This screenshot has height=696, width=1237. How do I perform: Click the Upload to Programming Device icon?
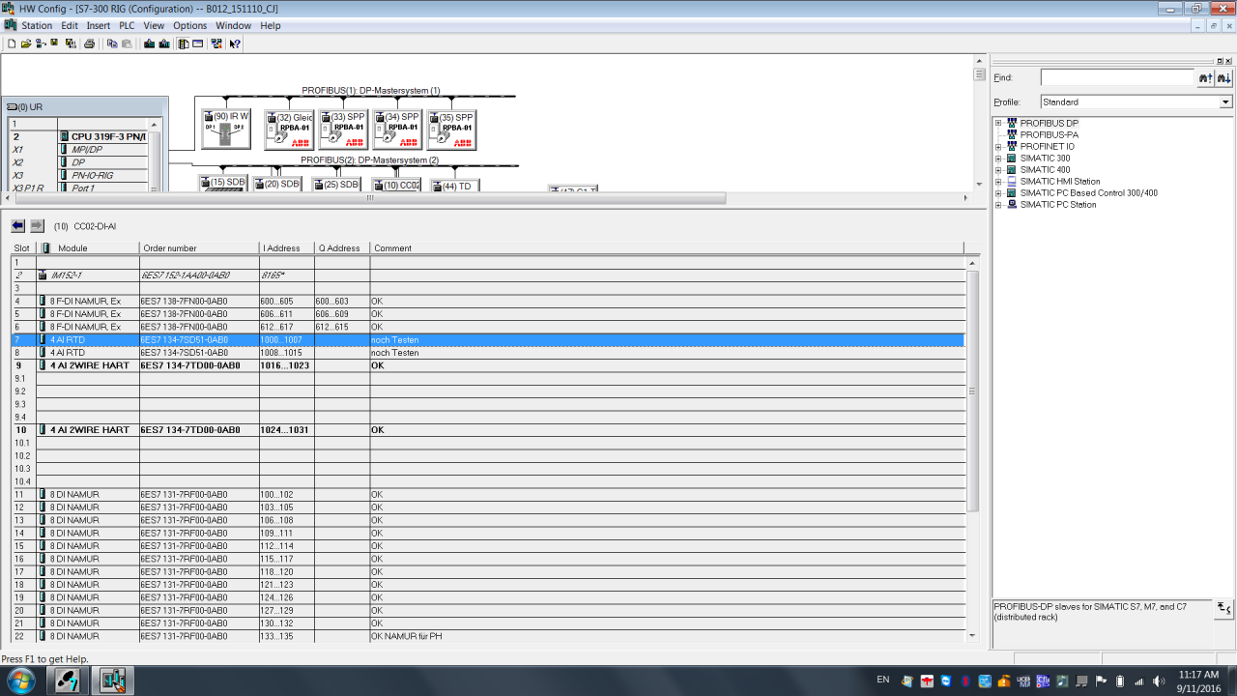[164, 43]
